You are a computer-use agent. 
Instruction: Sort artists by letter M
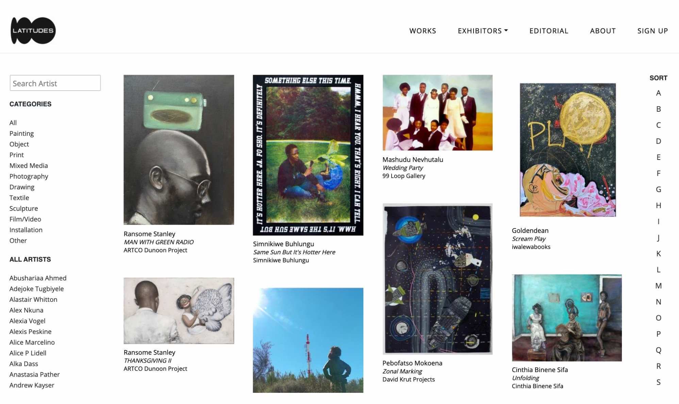point(658,286)
